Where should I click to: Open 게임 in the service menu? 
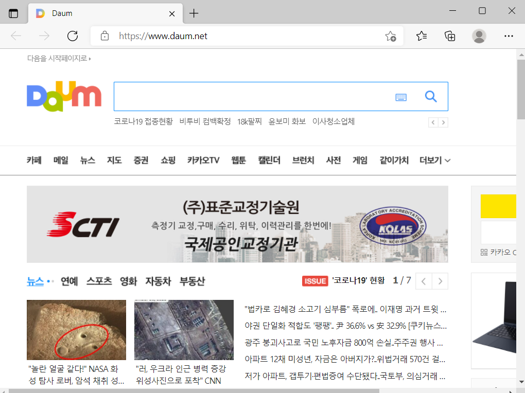[x=360, y=160]
